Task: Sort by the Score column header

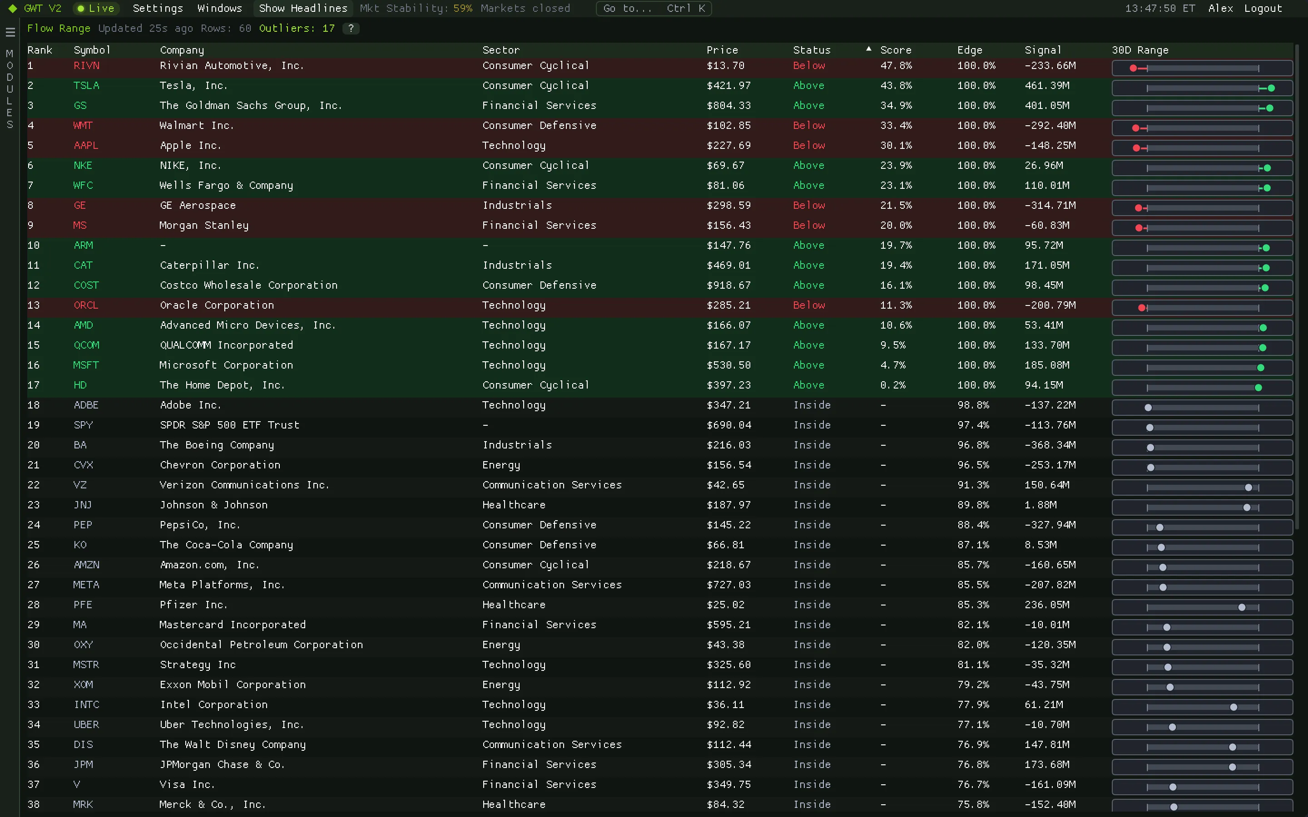Action: tap(896, 50)
